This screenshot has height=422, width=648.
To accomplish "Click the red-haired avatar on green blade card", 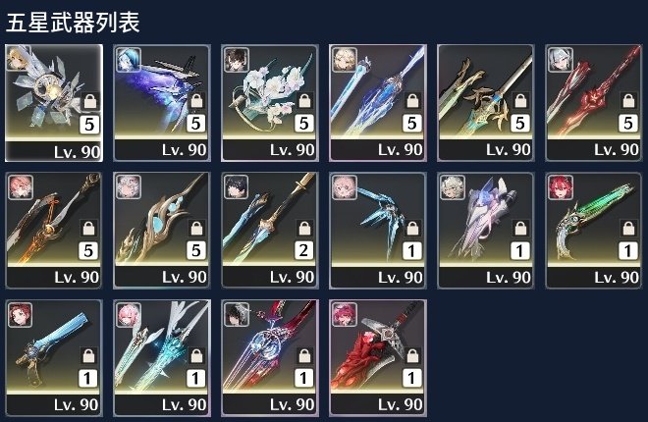I will [x=561, y=187].
